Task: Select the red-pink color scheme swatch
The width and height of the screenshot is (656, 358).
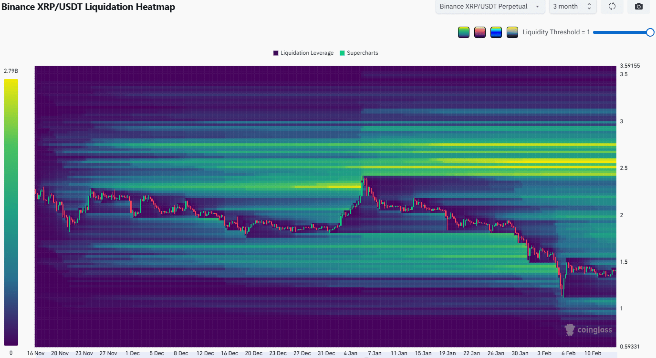Action: pos(479,32)
